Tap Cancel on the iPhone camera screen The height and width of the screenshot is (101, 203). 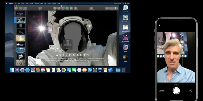pos(162,91)
